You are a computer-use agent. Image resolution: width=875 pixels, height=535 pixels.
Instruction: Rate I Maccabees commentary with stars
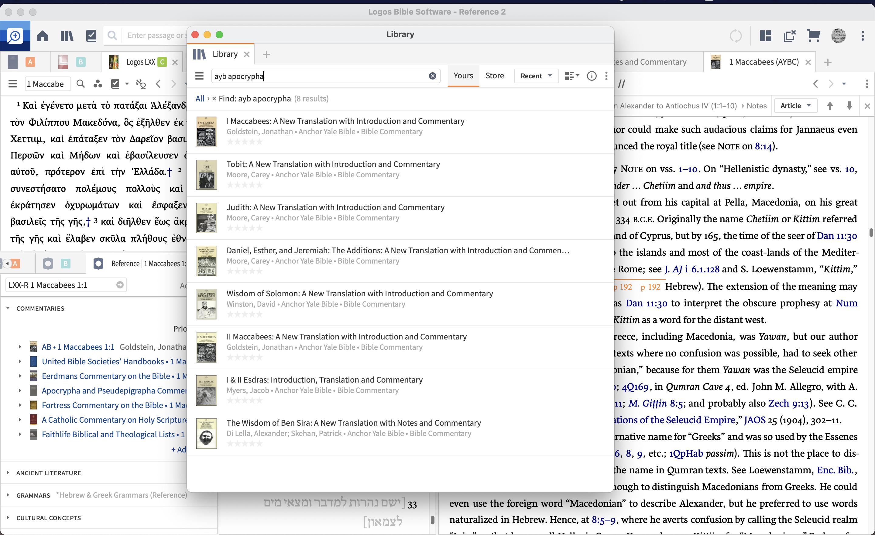point(245,142)
